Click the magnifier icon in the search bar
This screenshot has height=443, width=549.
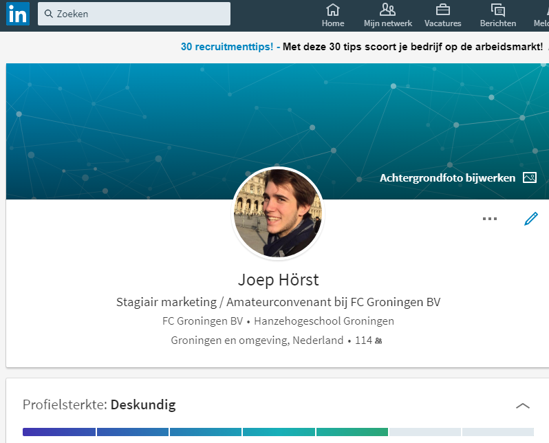pyautogui.click(x=49, y=14)
